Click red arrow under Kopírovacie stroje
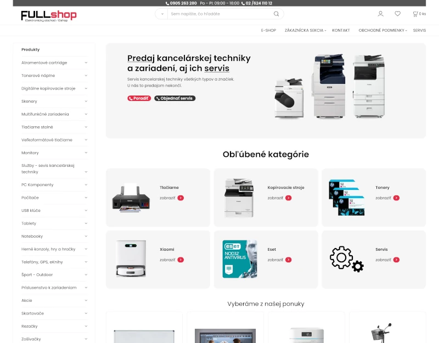The width and height of the screenshot is (439, 343). pyautogui.click(x=289, y=198)
